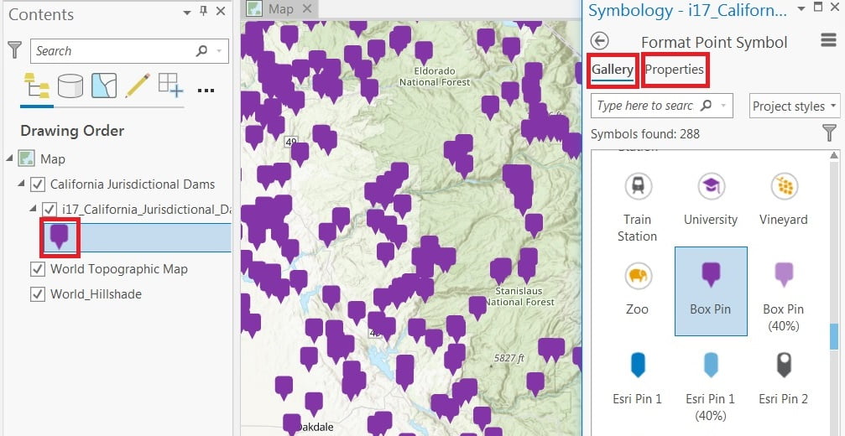Image resolution: width=845 pixels, height=436 pixels.
Task: Click the Oakdale label on map
Action: coord(317,428)
